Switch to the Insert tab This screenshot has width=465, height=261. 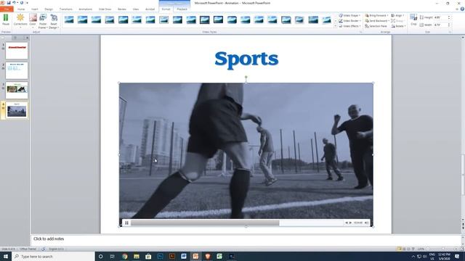click(x=35, y=9)
